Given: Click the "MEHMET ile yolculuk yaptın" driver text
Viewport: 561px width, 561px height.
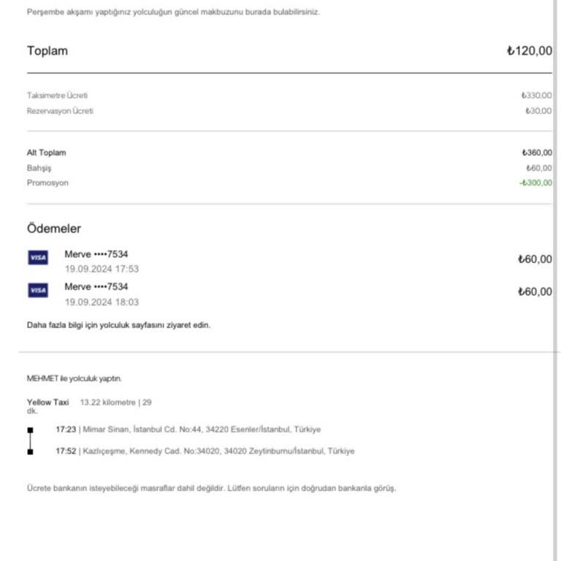Looking at the screenshot, I should pyautogui.click(x=74, y=378).
